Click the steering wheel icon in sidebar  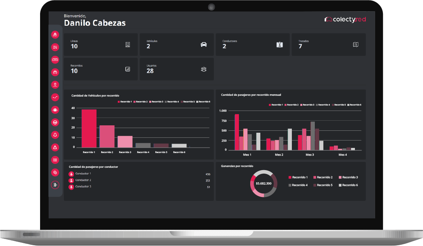click(55, 122)
